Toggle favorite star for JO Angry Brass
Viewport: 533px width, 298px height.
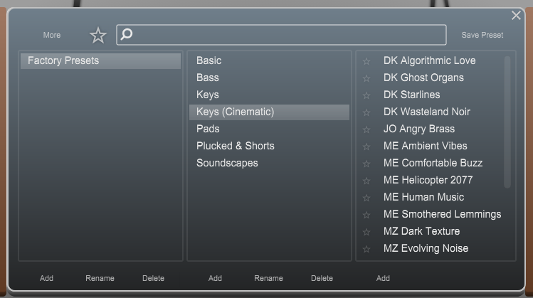(x=366, y=129)
